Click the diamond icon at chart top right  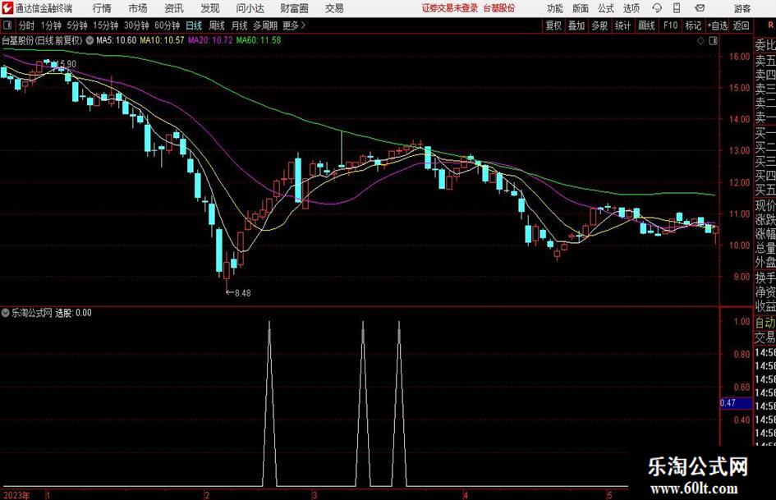tap(700, 41)
